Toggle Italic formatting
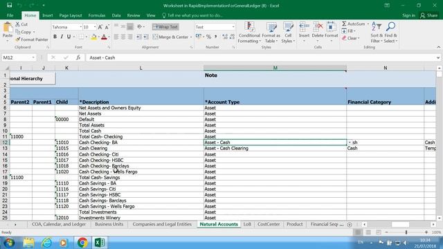 62,37
